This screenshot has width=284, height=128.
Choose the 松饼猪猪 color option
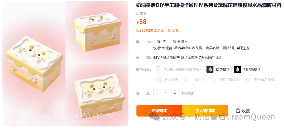[219, 69]
